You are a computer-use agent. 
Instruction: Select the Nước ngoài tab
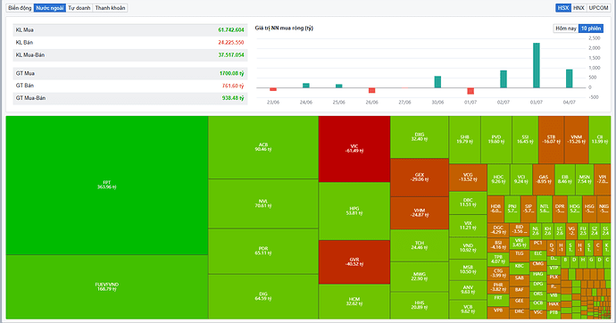49,8
